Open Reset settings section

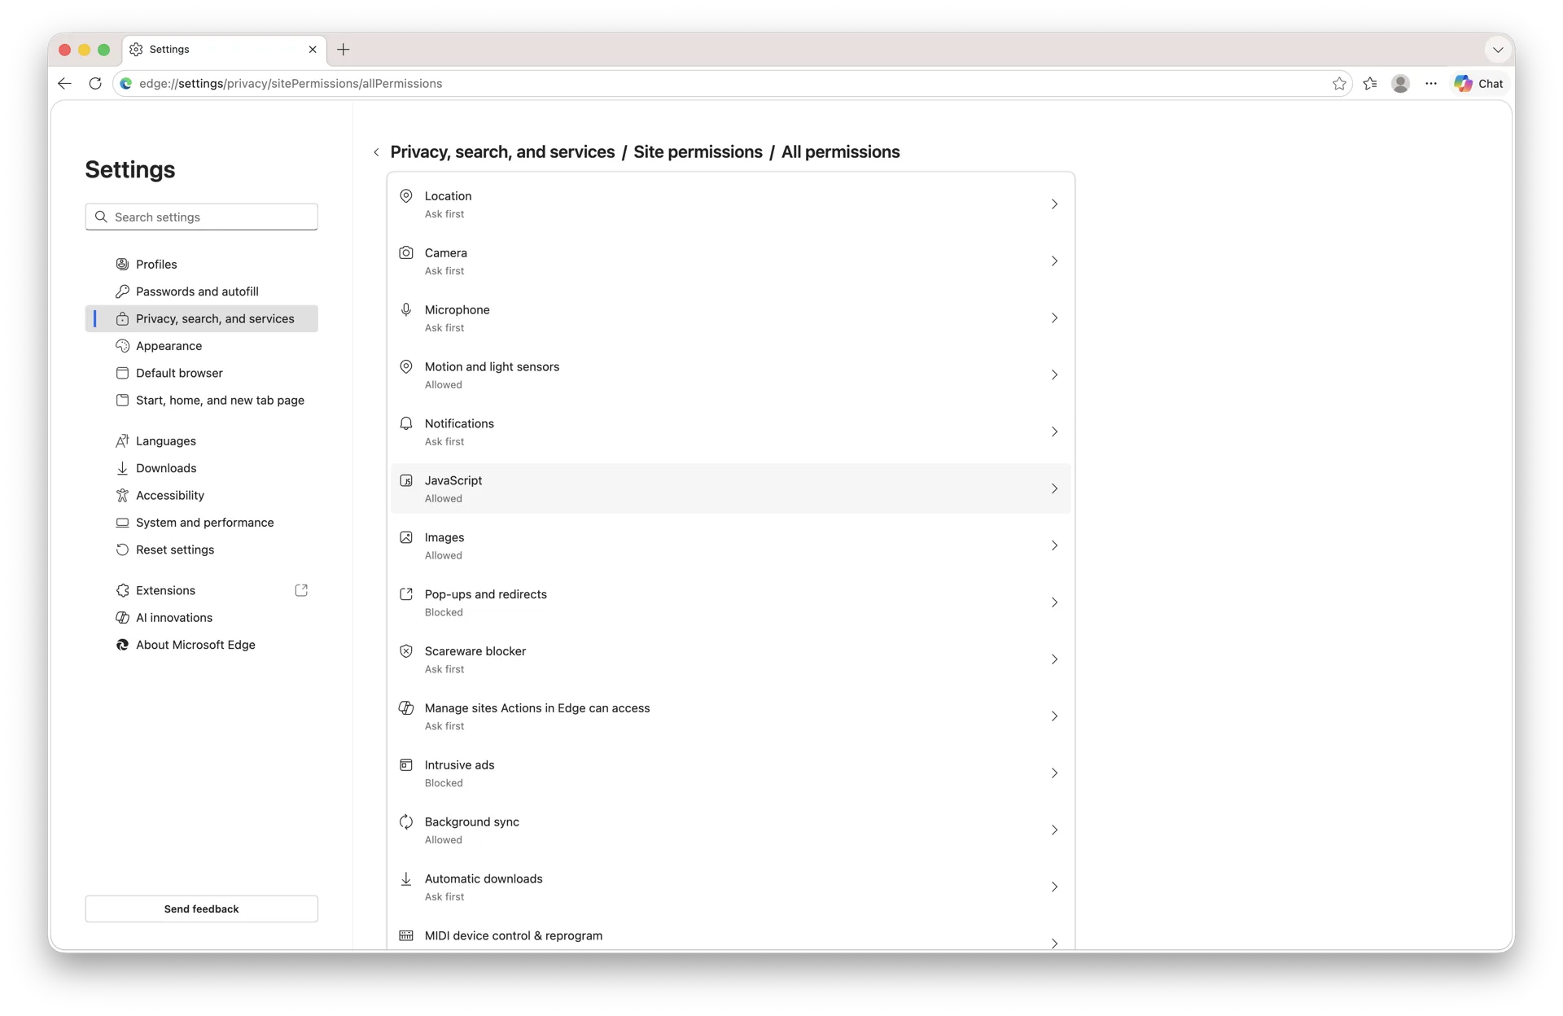[x=201, y=550]
